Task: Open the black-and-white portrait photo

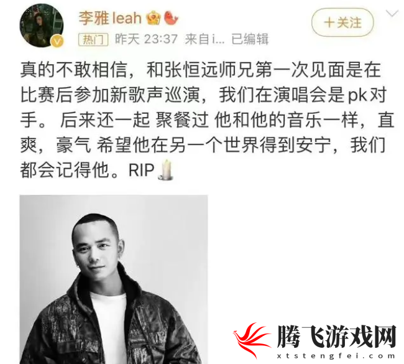Action: click(114, 279)
